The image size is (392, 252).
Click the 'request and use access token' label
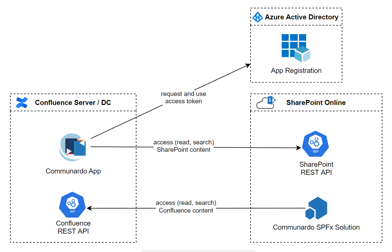click(x=184, y=98)
